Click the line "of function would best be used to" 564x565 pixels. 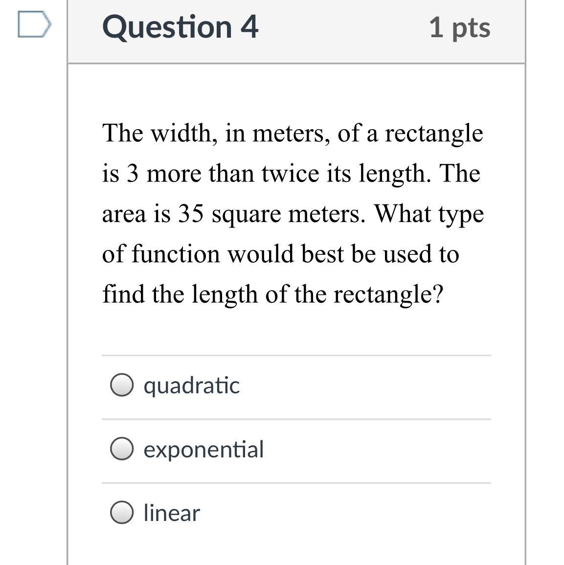[280, 254]
